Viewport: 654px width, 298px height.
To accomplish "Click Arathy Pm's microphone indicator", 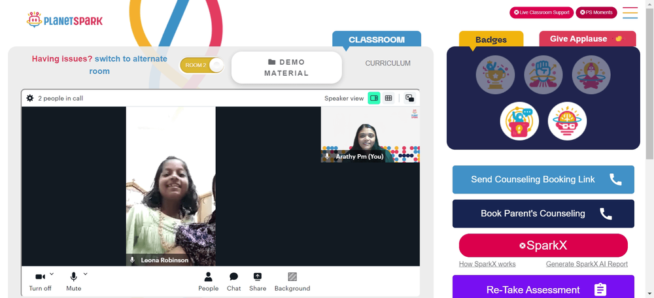I will tap(328, 157).
